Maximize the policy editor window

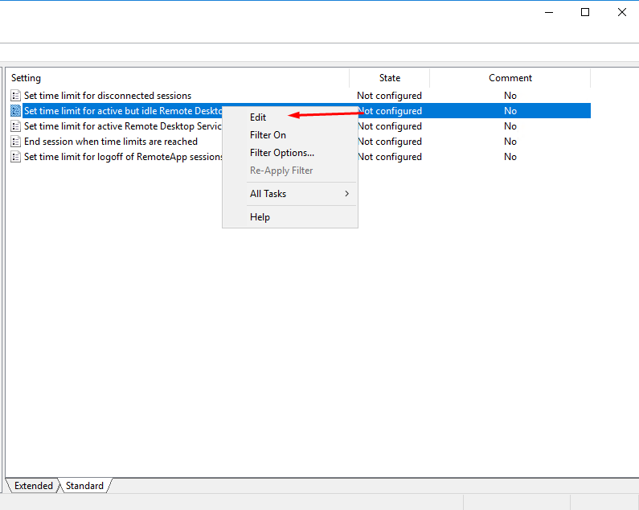(x=585, y=12)
